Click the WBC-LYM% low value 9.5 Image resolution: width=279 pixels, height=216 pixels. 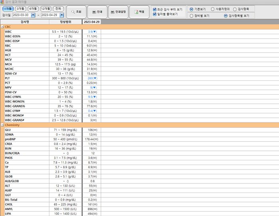(92, 97)
